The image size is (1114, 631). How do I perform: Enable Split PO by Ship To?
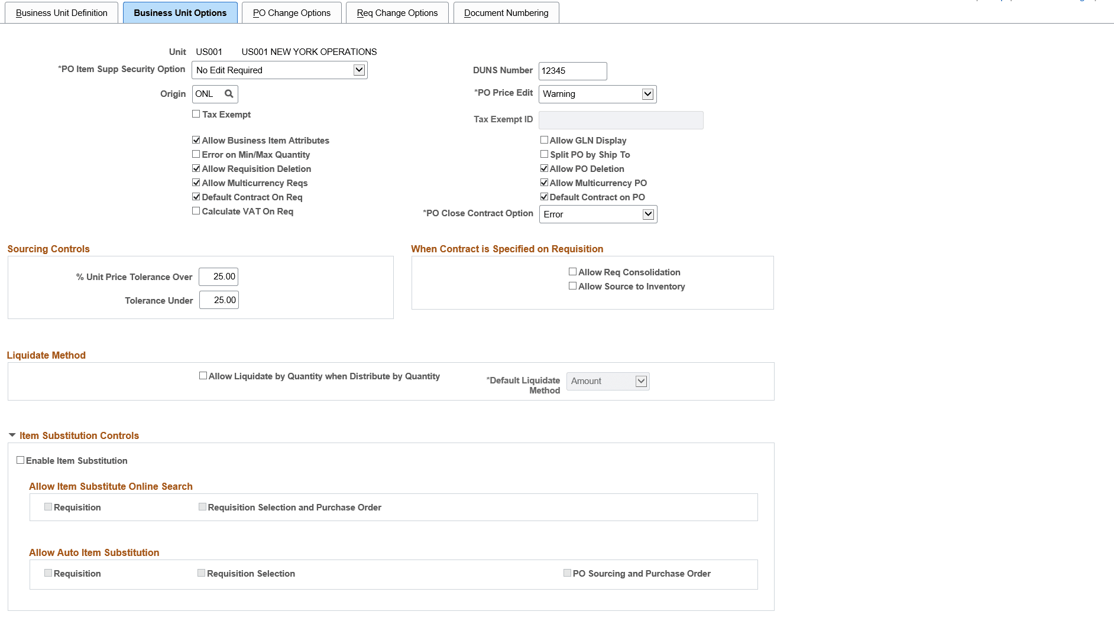544,154
